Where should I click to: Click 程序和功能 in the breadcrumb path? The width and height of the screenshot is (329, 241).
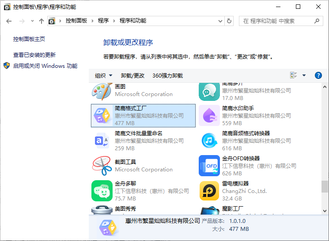(x=133, y=21)
